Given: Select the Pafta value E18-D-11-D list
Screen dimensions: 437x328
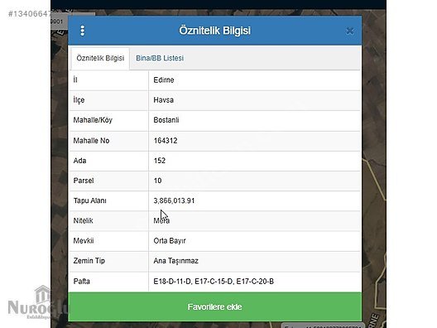Looking at the screenshot, I should pos(214,281).
